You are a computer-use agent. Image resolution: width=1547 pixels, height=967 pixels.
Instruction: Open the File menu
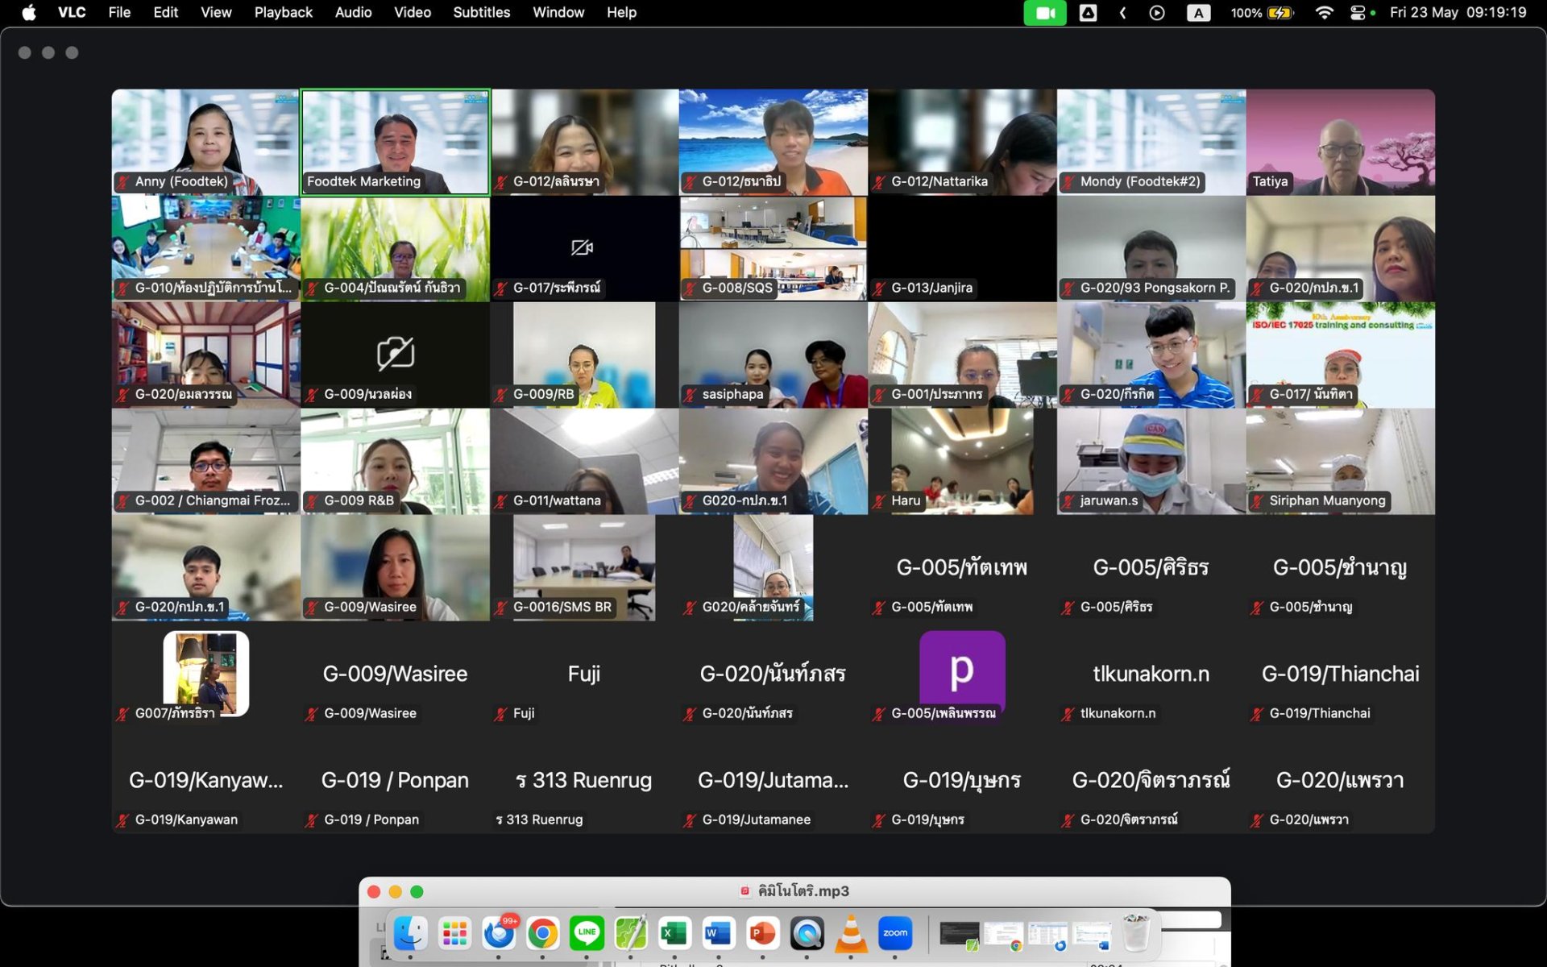pos(119,12)
